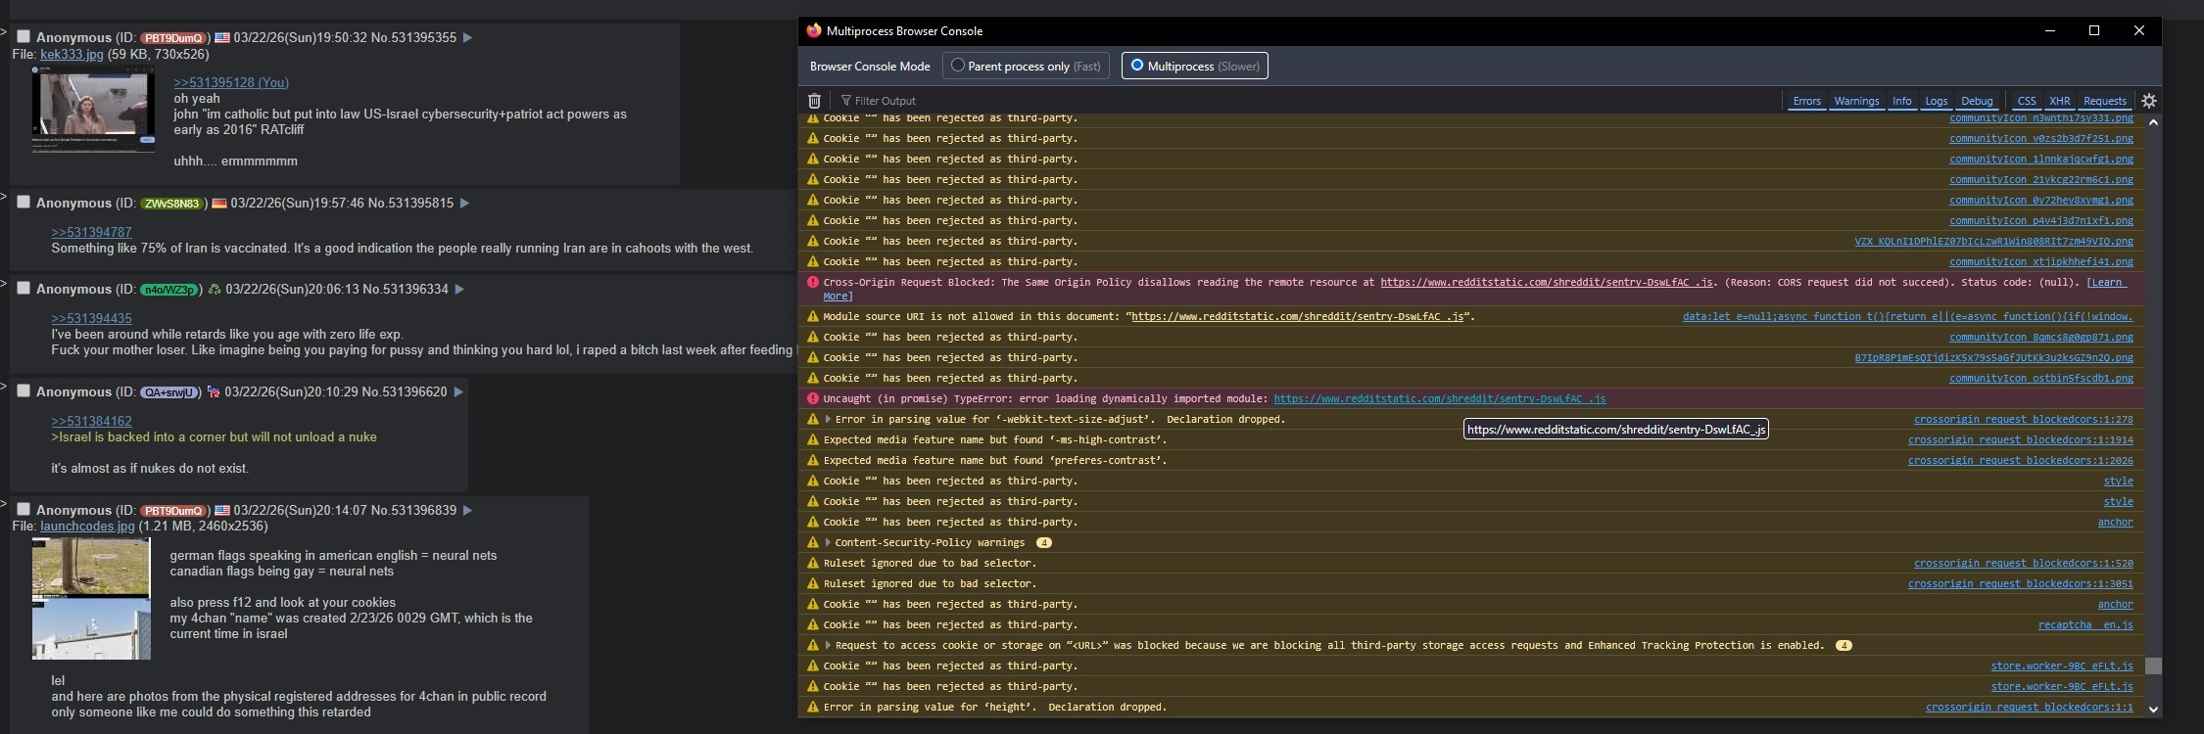The height and width of the screenshot is (734, 2204).
Task: Open the post menu arrow next to No.531395355
Action: click(467, 38)
